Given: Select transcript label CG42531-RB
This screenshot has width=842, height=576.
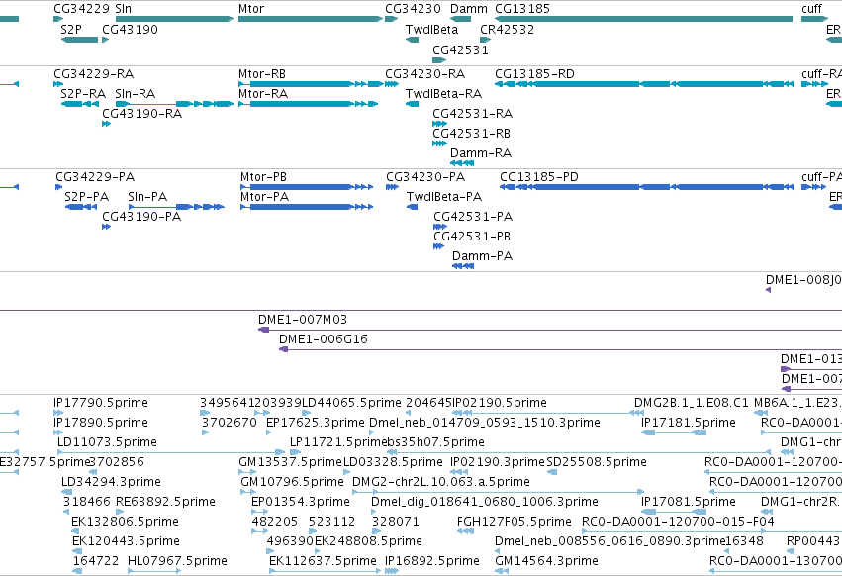Looking at the screenshot, I should coord(472,134).
